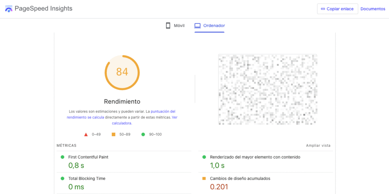Click the Rendimiento heading
This screenshot has height=194, width=389.
pos(122,101)
